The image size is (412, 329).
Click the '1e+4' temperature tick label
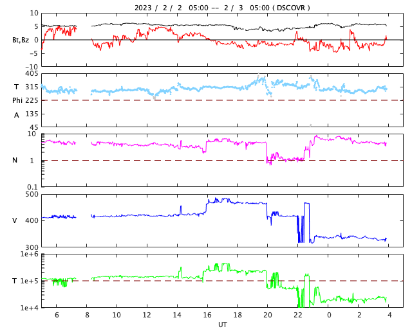[30, 308]
